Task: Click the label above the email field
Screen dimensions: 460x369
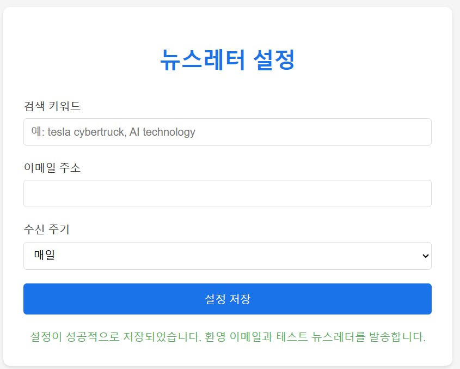Action: click(52, 168)
